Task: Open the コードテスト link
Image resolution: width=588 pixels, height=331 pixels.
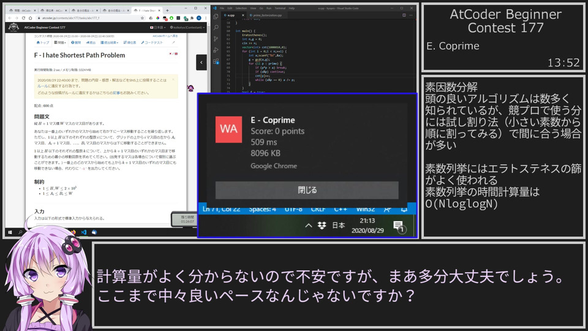Action: 152,43
